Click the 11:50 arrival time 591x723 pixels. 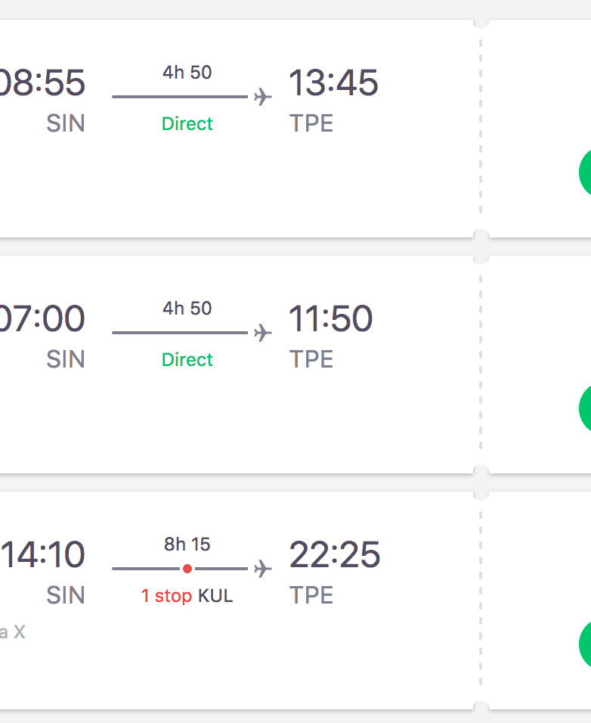click(x=330, y=318)
